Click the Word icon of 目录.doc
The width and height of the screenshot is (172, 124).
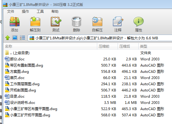[x=7, y=96]
